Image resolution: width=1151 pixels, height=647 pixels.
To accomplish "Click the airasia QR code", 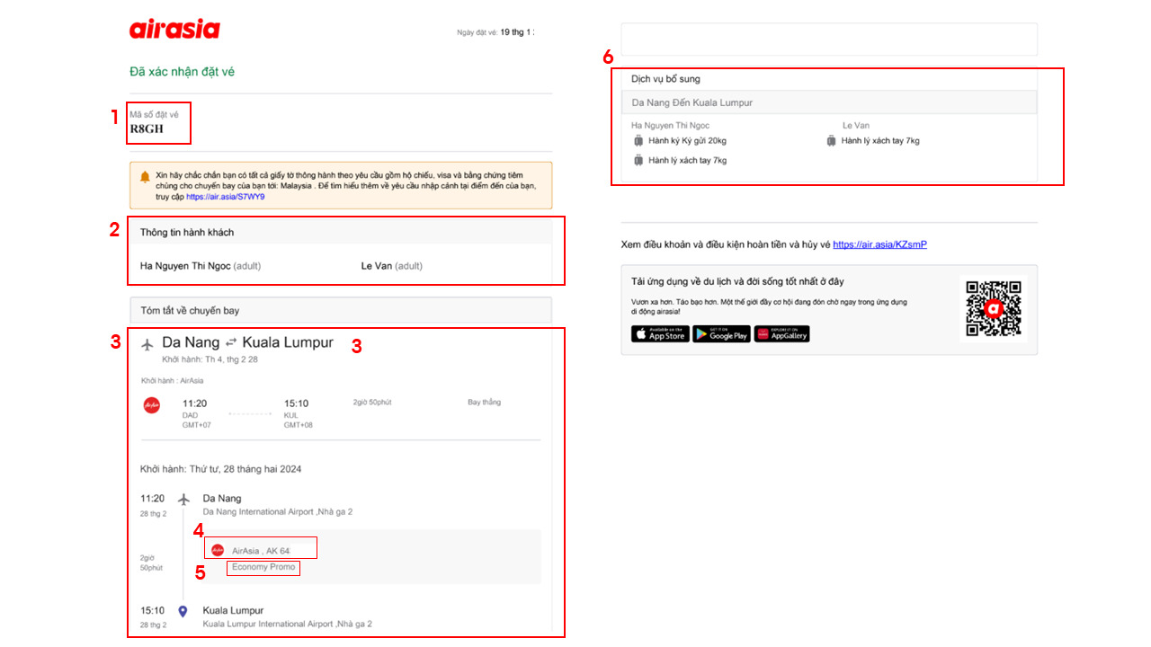I will pos(994,309).
